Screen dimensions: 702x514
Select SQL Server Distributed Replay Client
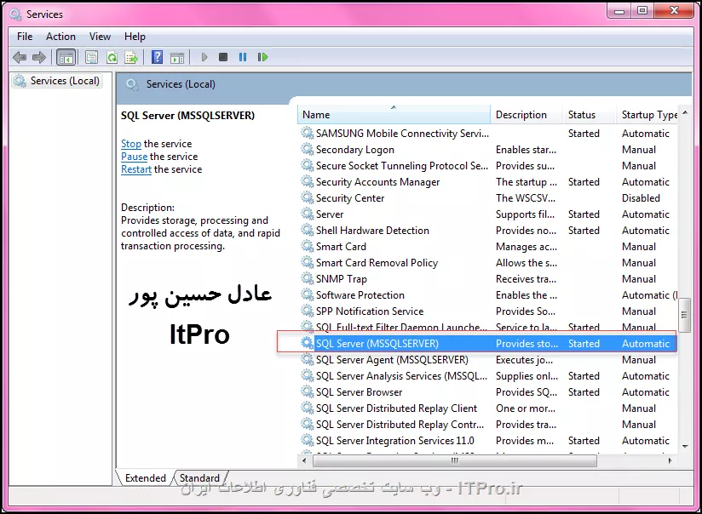pyautogui.click(x=488, y=408)
